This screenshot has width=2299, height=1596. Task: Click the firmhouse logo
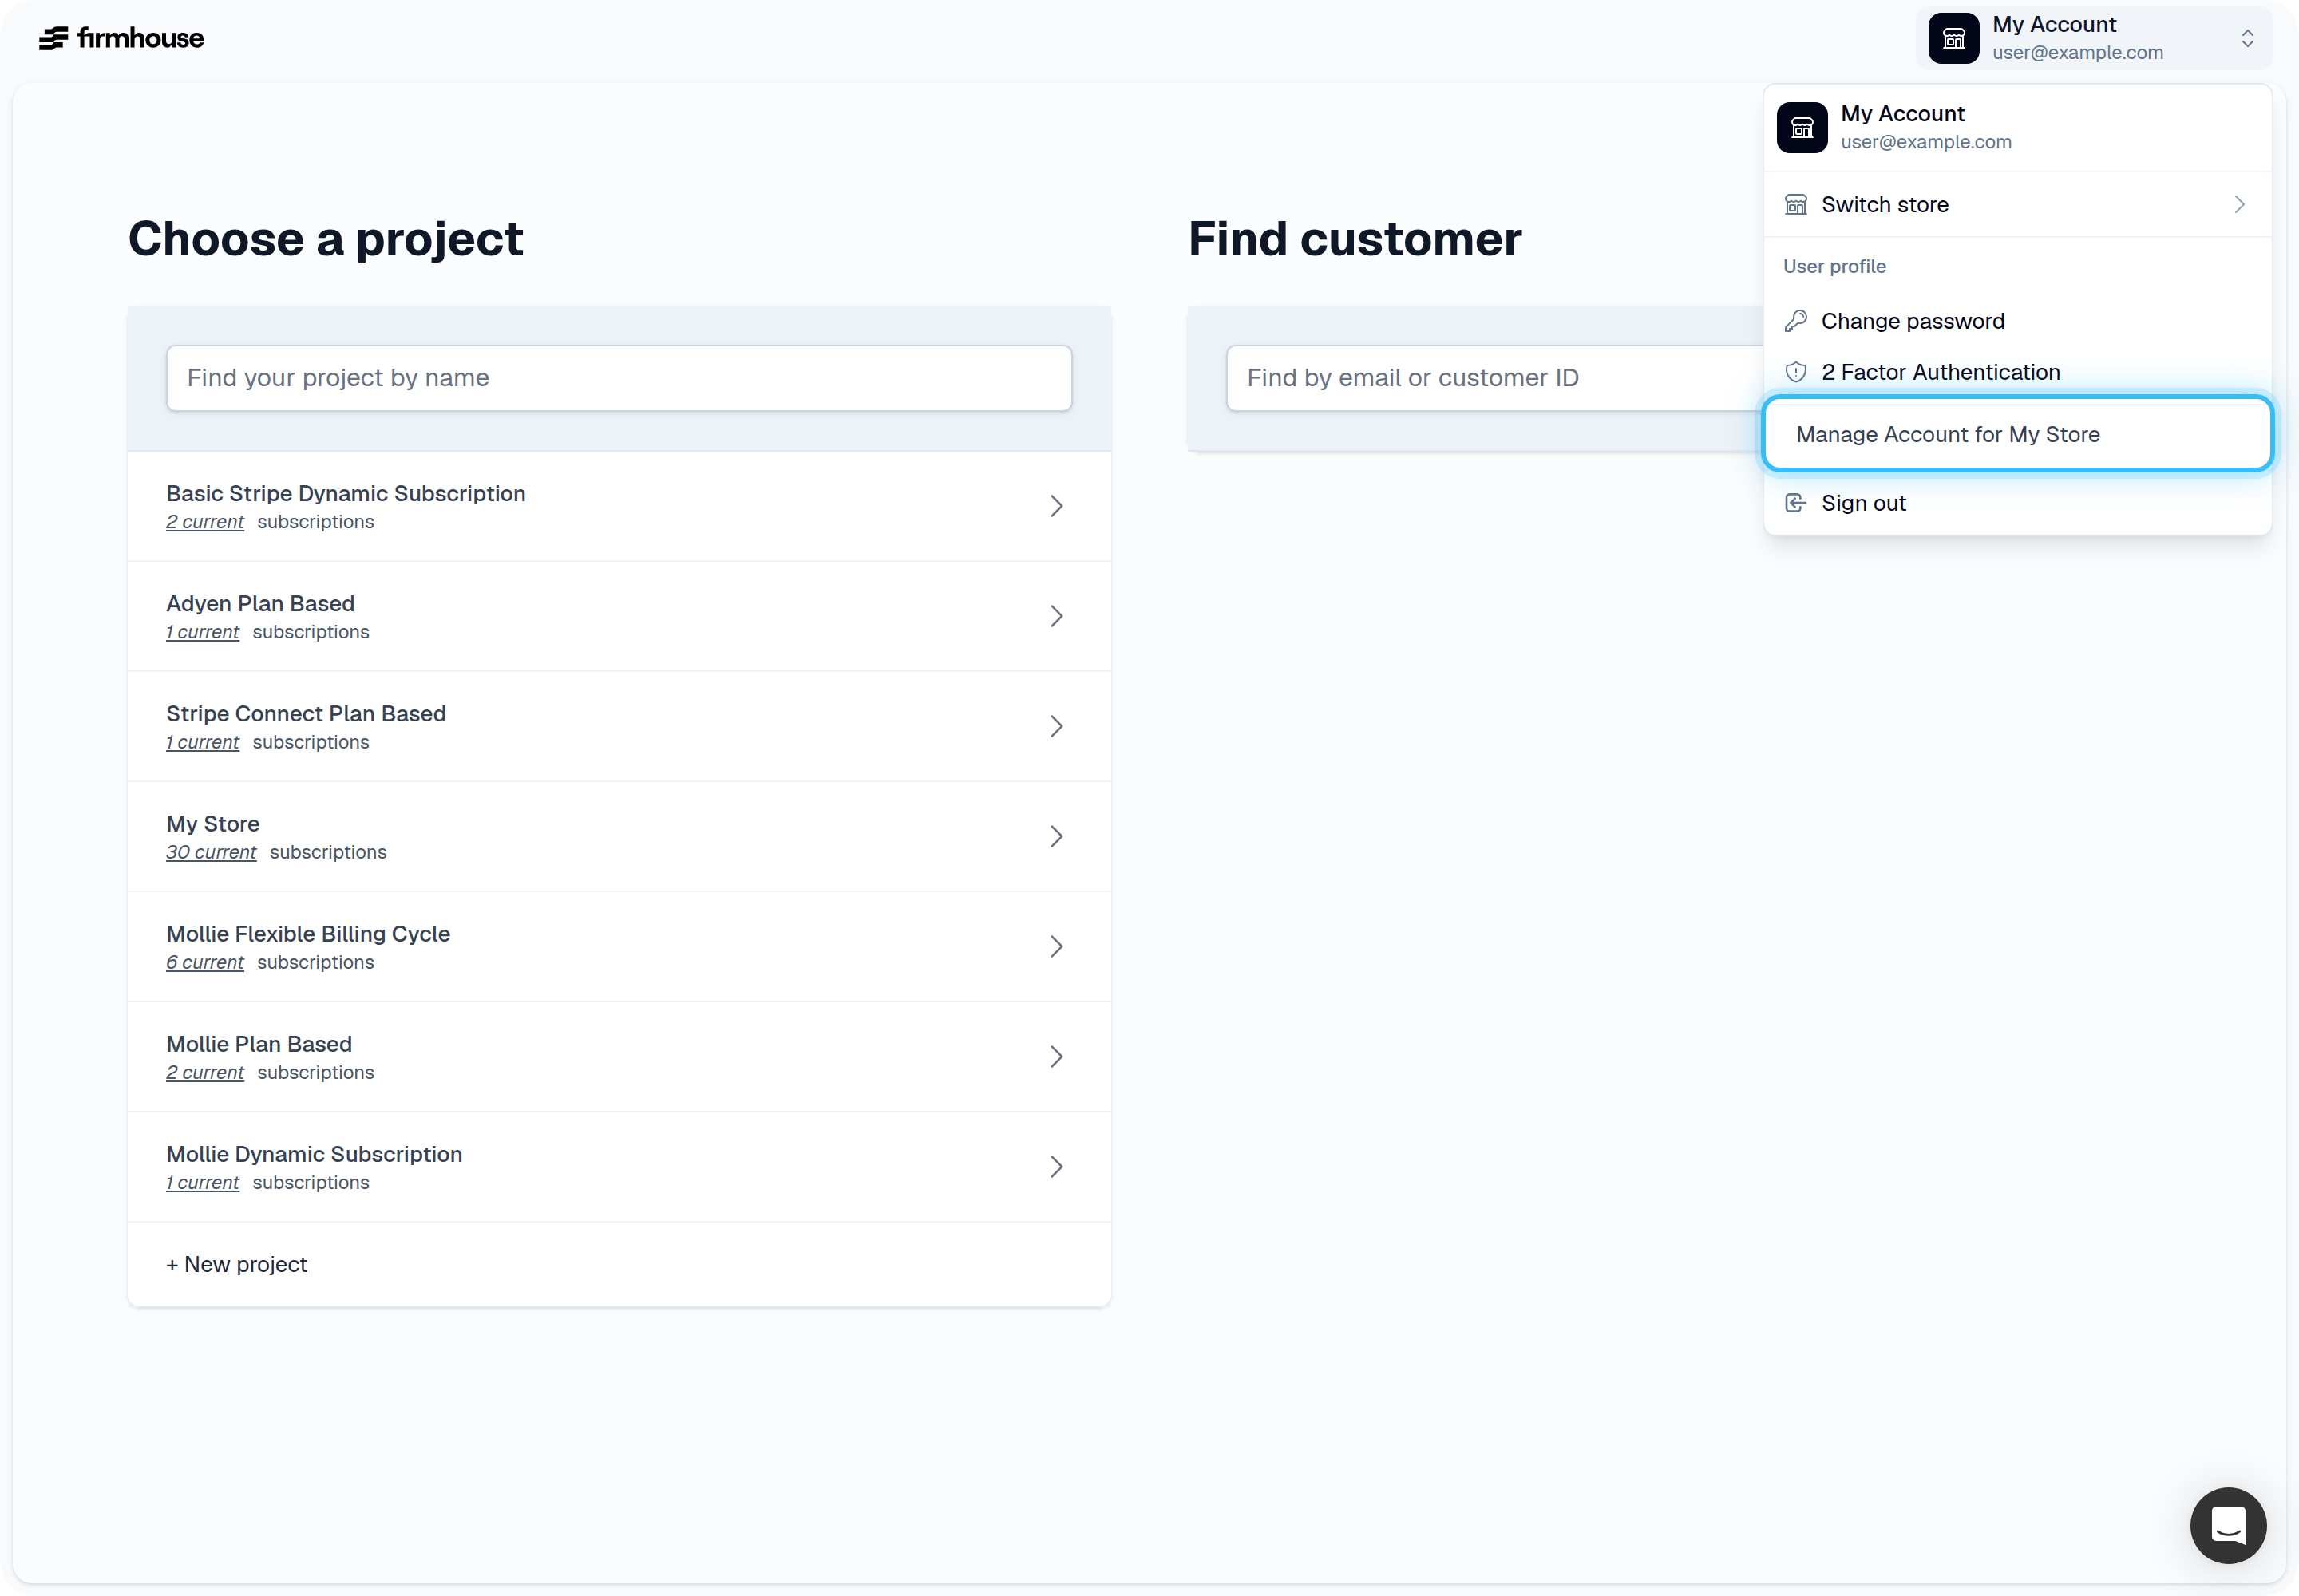click(121, 38)
